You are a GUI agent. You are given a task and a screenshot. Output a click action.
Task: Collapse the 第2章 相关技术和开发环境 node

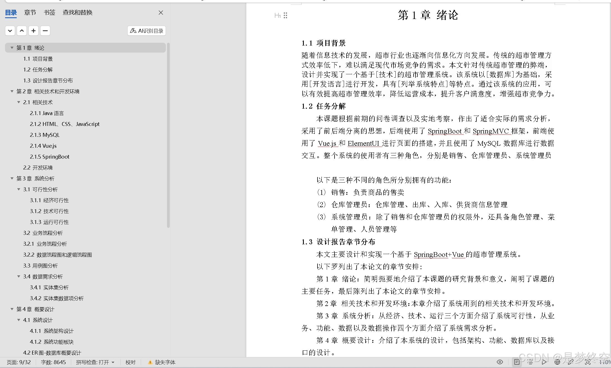[x=12, y=91]
